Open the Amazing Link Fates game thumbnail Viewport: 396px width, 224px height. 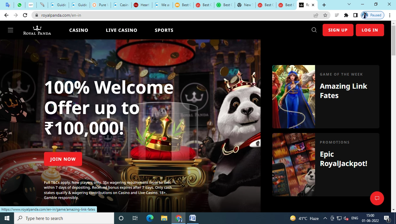click(294, 97)
